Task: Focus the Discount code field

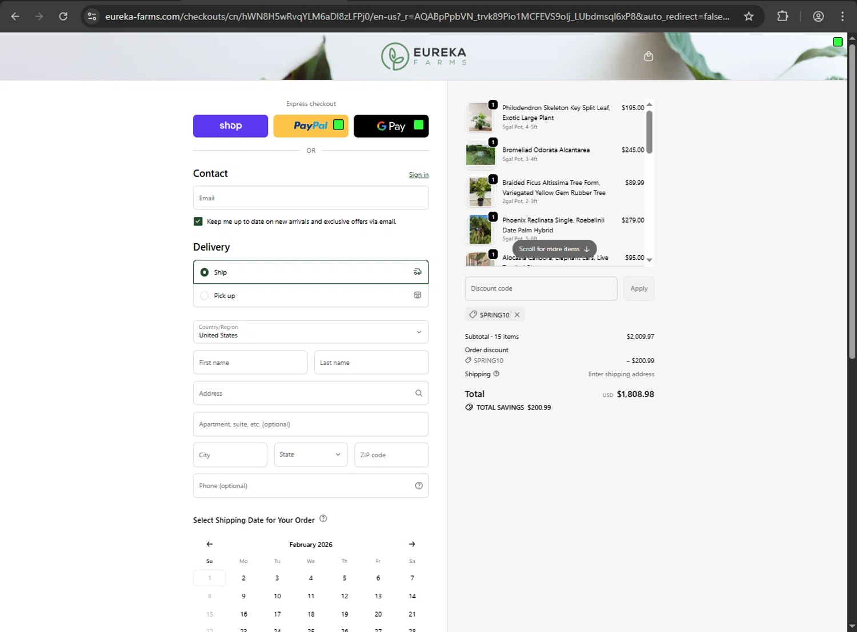Action: click(541, 289)
